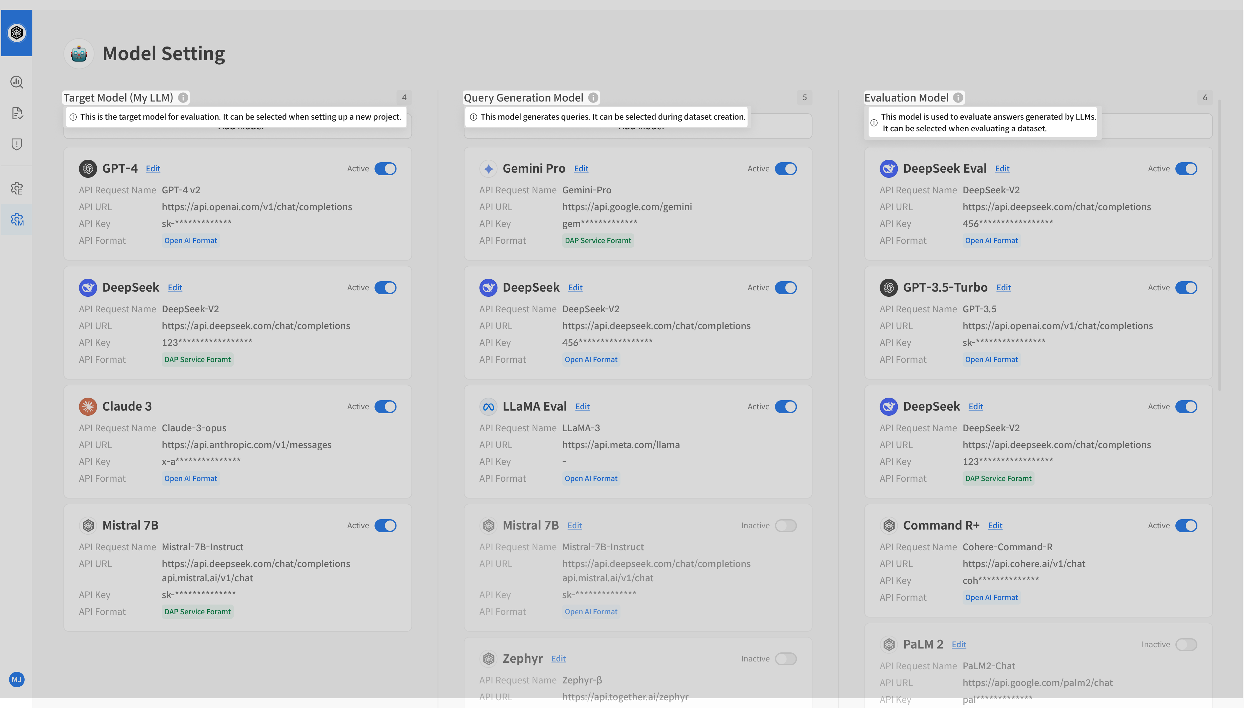
Task: Select the model settings sidebar icon
Action: [x=17, y=219]
